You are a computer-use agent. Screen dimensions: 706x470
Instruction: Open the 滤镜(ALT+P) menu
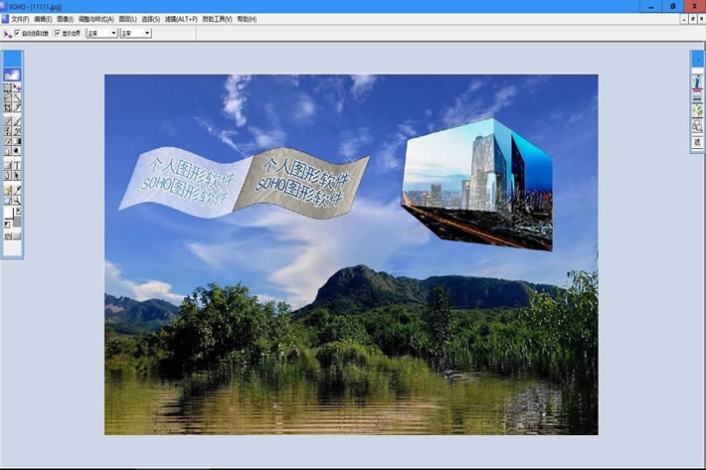(180, 19)
